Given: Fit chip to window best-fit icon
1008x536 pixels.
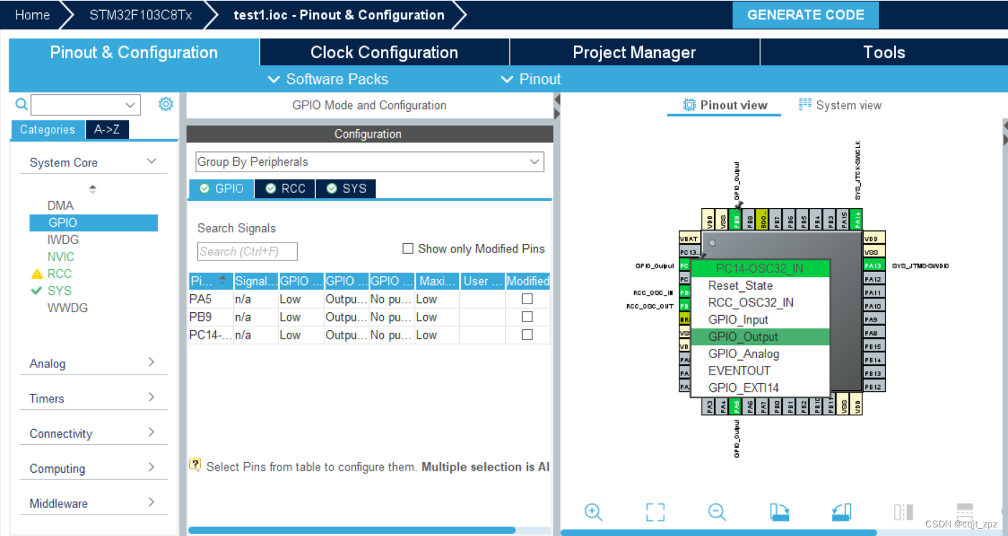Looking at the screenshot, I should click(x=655, y=512).
